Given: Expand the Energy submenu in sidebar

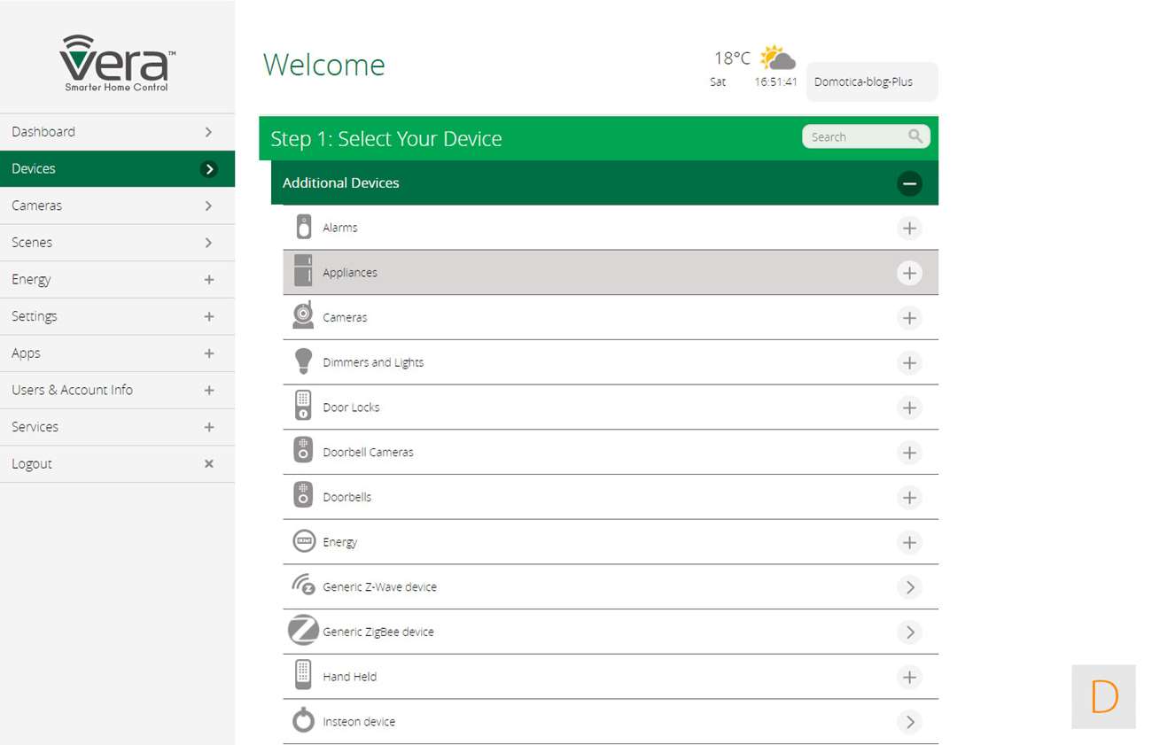Looking at the screenshot, I should click(x=209, y=280).
